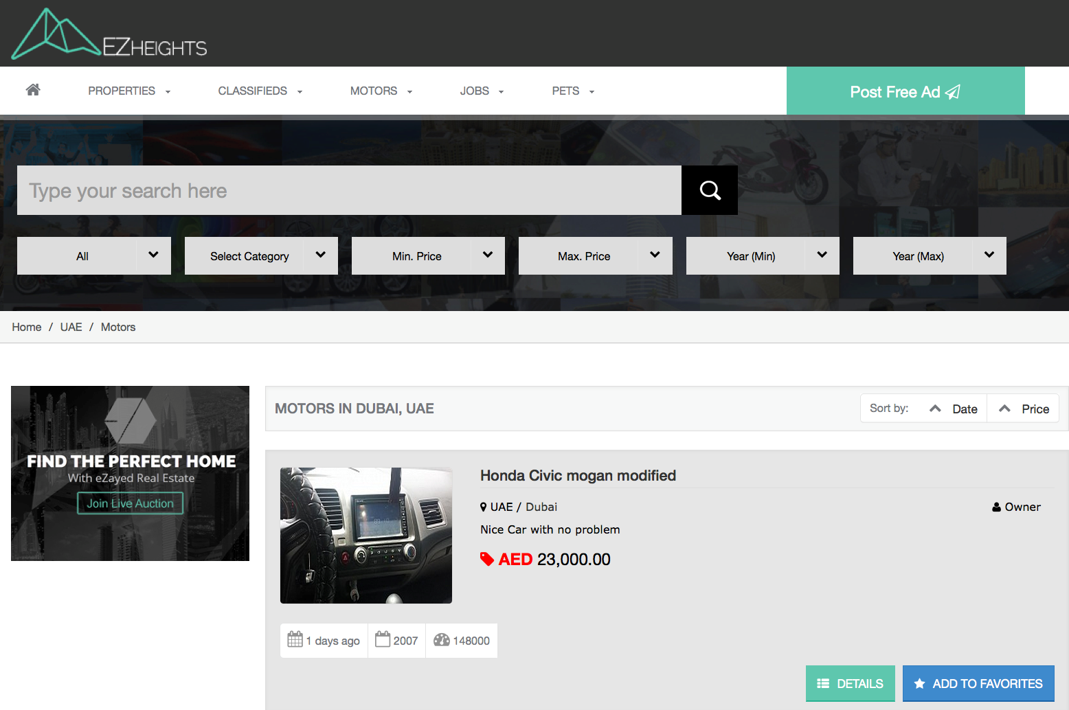The image size is (1069, 710).
Task: Open the Jobs menu
Action: point(482,91)
